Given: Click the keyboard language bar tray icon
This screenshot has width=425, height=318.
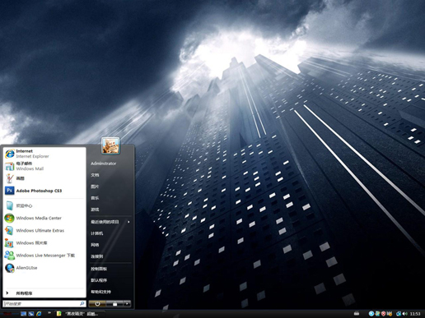Looking at the screenshot, I should pos(357,314).
